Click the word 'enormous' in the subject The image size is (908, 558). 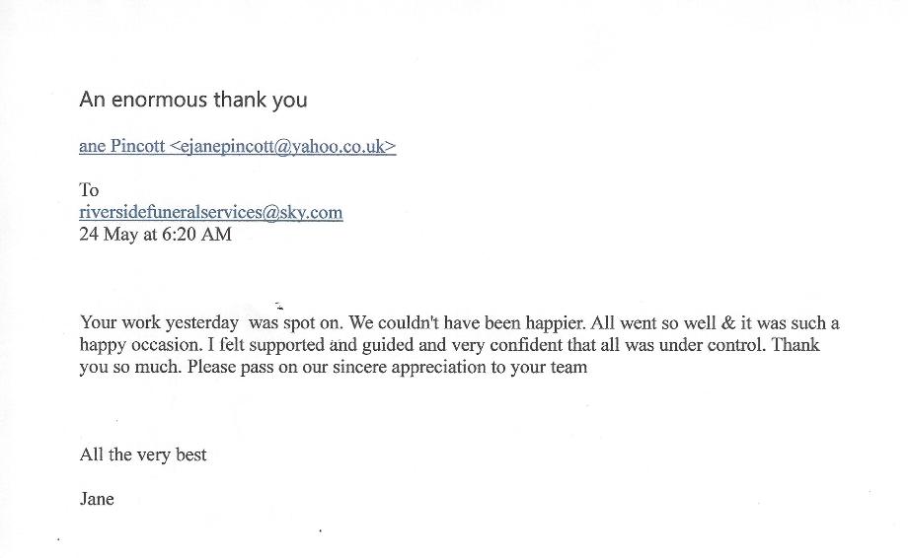pyautogui.click(x=159, y=100)
